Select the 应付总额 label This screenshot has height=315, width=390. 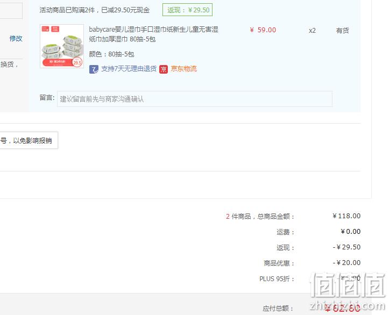(x=278, y=309)
